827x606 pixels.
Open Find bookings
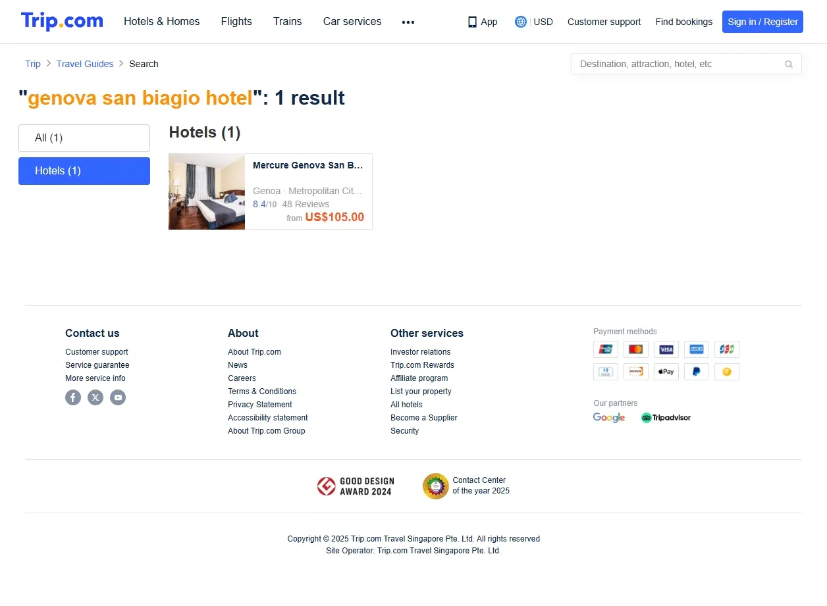(x=683, y=22)
